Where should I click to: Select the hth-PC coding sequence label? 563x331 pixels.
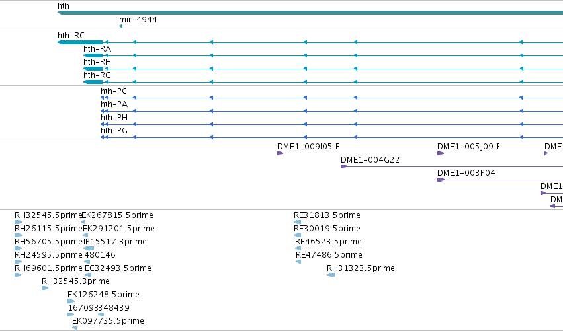point(114,91)
